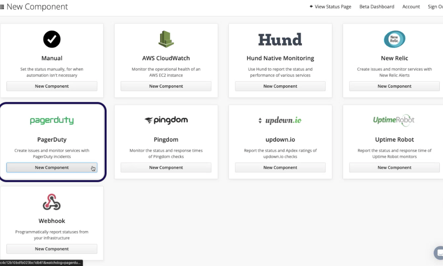
Task: Click the arrow icon before View Status Page
Action: [x=311, y=6]
